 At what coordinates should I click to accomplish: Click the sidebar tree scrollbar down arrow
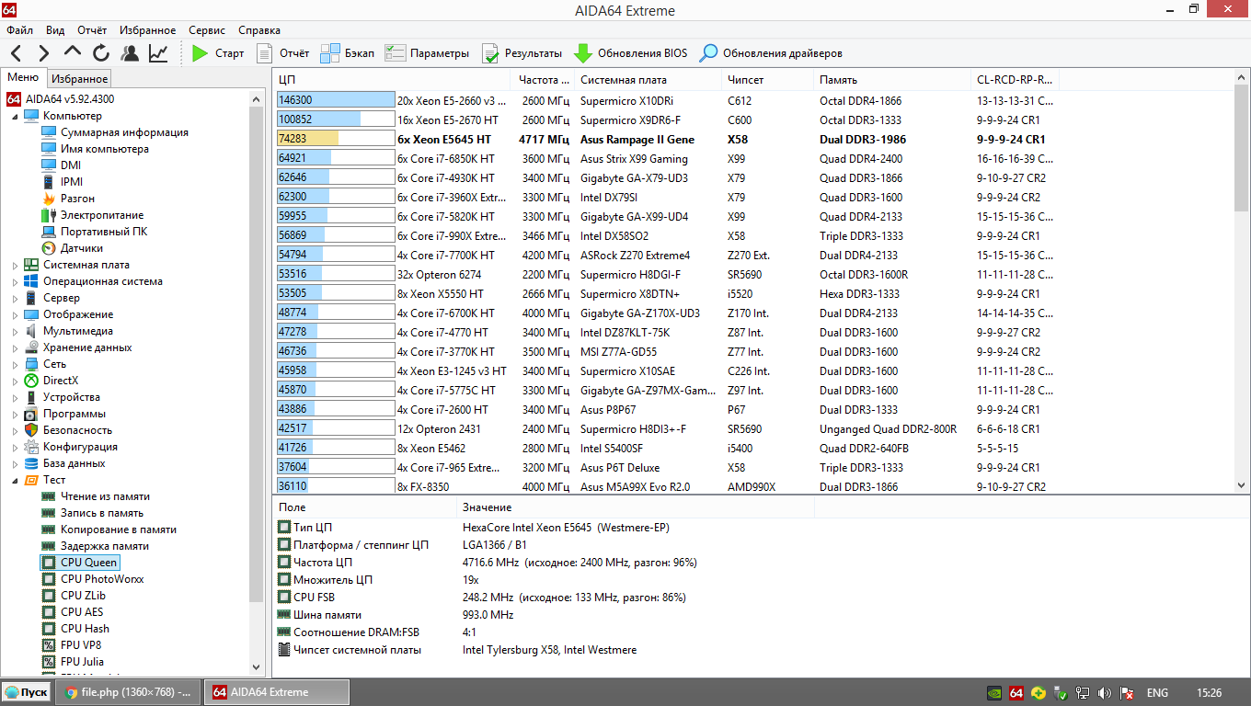point(258,668)
